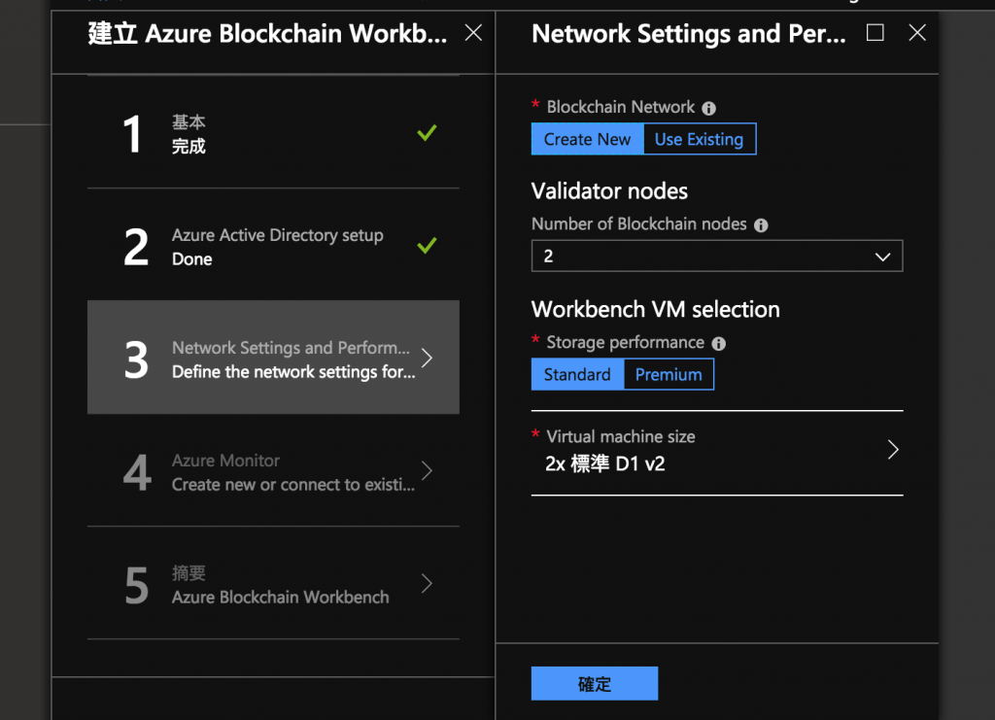Switch to Use Existing blockchain network

[699, 139]
